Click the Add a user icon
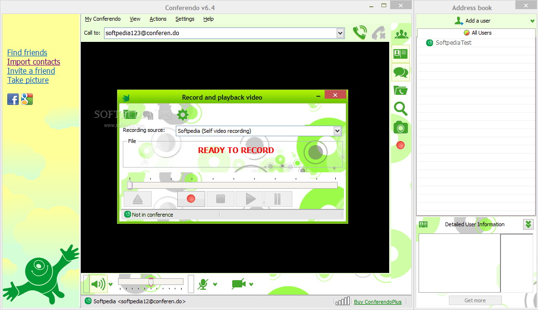Image resolution: width=538 pixels, height=310 pixels. coord(459,21)
